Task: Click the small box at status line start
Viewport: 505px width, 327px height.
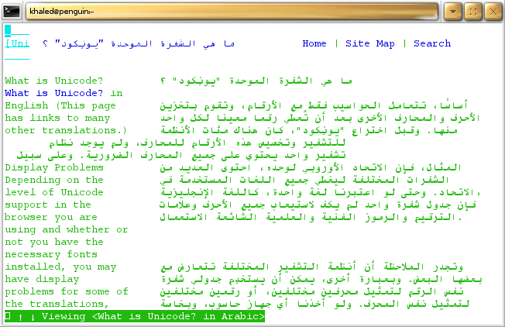Action: click(8, 316)
